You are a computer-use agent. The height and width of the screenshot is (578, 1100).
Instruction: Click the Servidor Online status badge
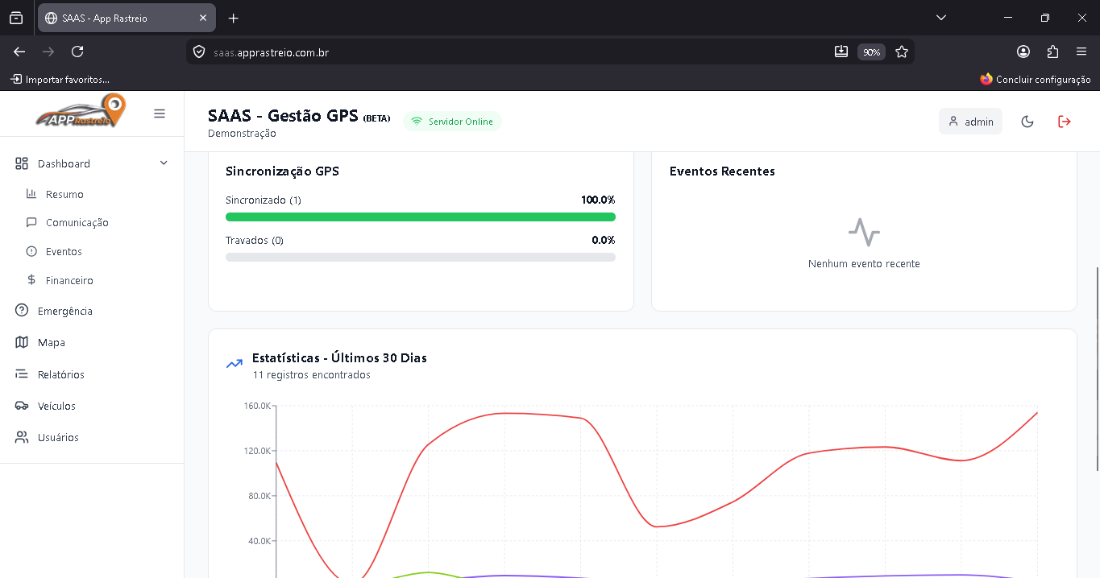(452, 122)
